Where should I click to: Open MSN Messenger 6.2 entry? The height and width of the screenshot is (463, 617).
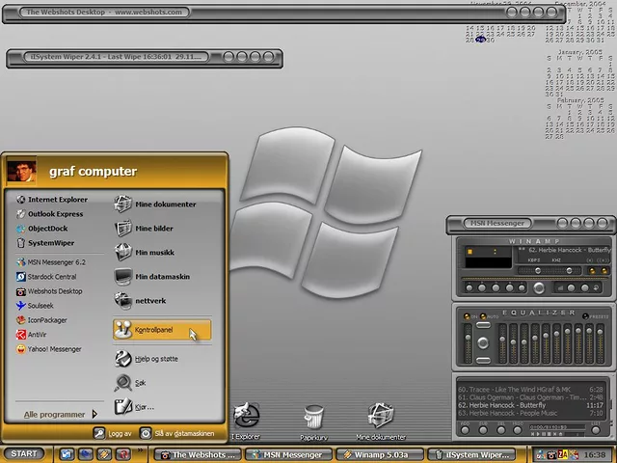[50, 262]
